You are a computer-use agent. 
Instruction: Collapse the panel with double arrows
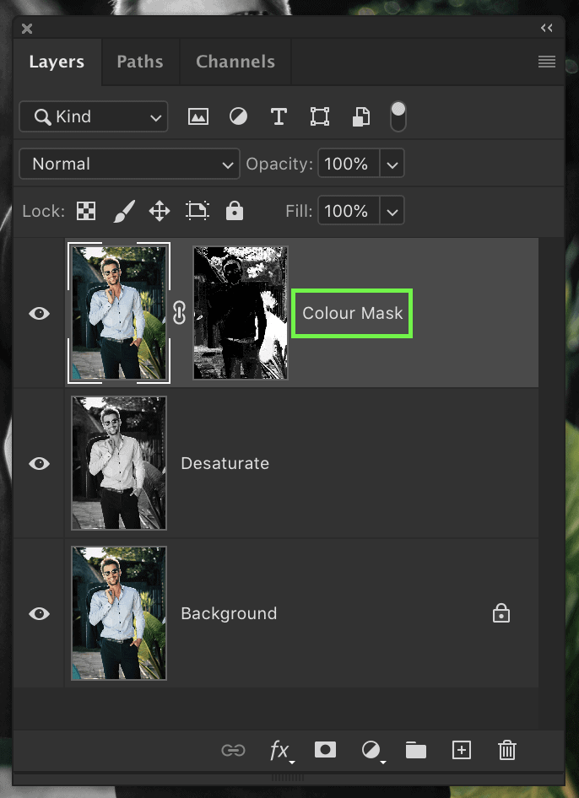click(546, 28)
